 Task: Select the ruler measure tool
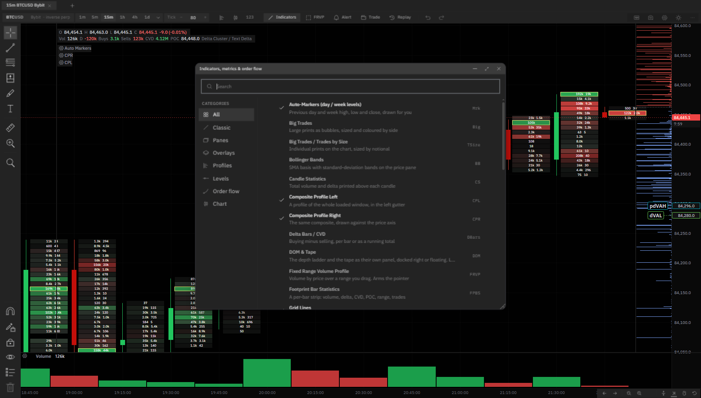[x=10, y=128]
